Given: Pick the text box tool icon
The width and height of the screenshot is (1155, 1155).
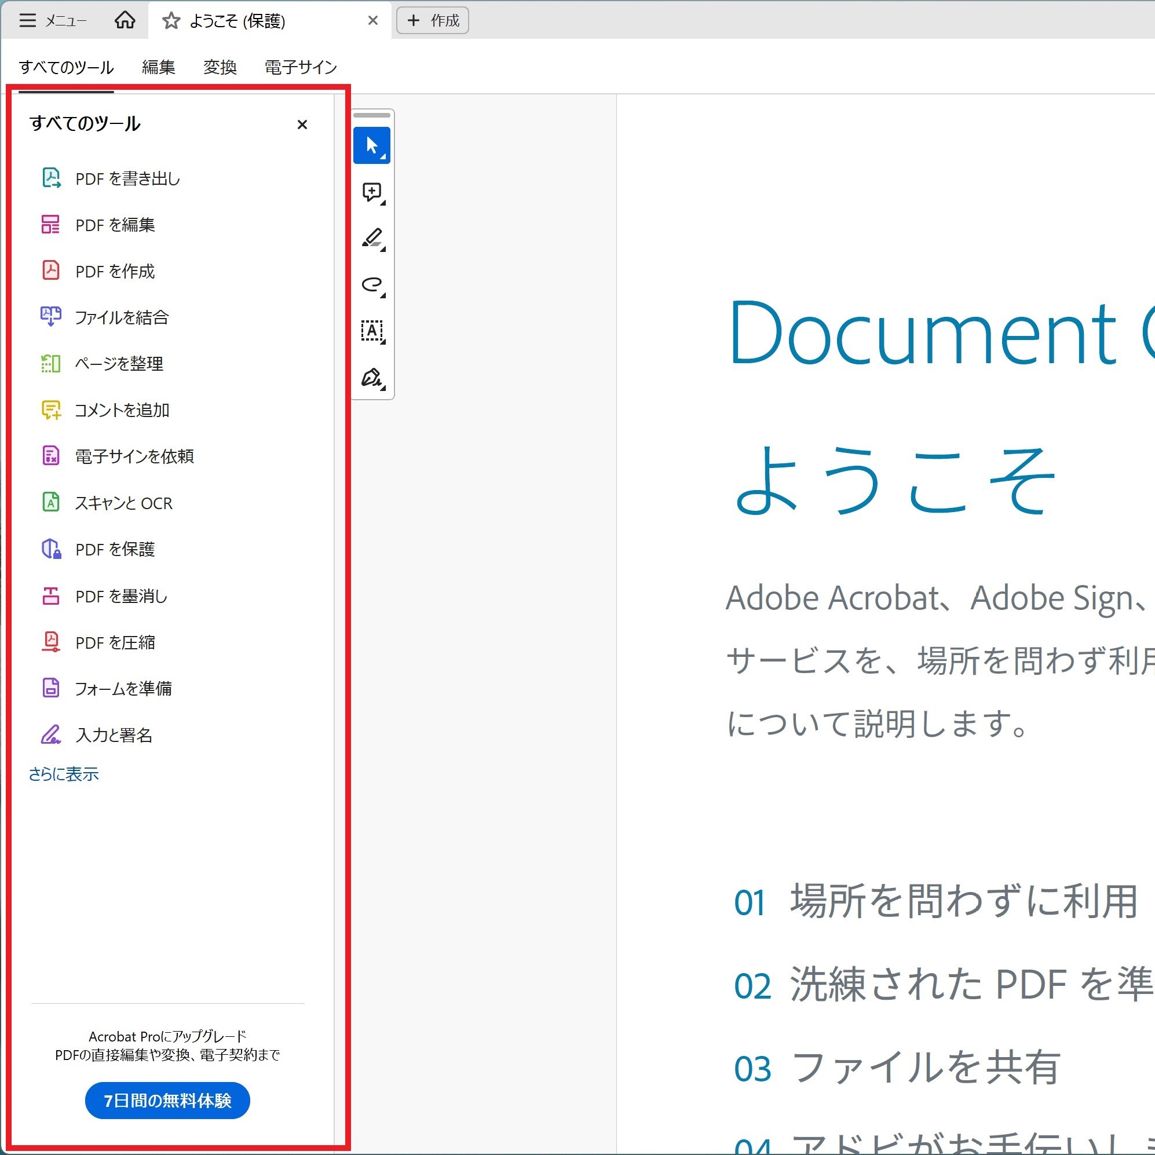Looking at the screenshot, I should [371, 331].
